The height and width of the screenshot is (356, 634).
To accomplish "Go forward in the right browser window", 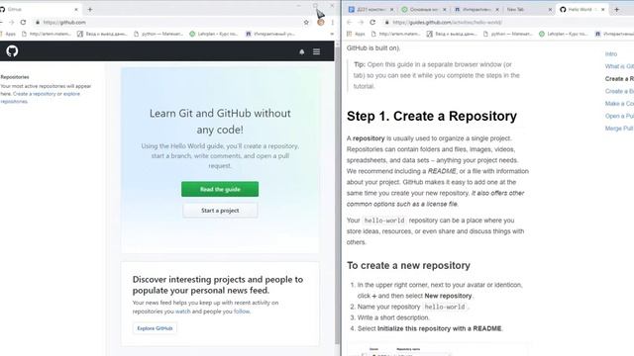I will click(x=361, y=22).
